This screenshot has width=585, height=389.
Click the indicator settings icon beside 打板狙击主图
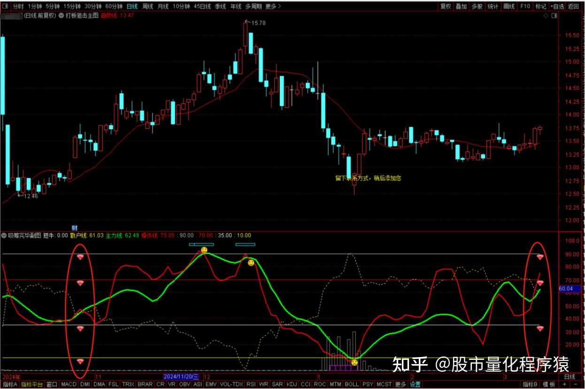coord(61,16)
